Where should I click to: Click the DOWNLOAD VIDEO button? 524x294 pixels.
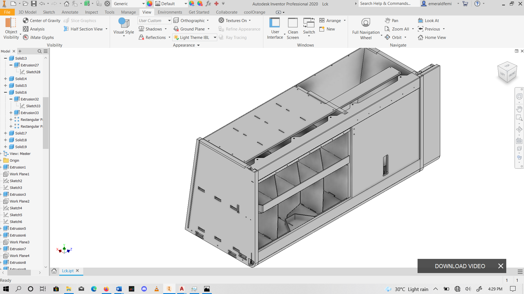pyautogui.click(x=460, y=266)
